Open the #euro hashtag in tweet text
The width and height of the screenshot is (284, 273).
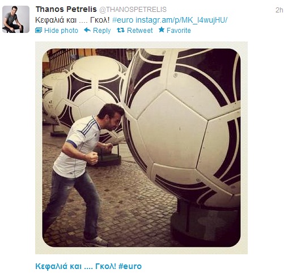[122, 20]
